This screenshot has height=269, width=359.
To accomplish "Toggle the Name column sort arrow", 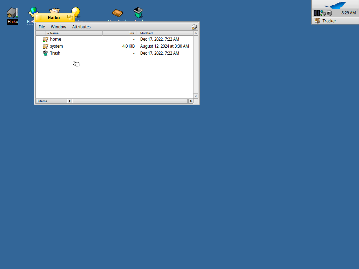I will [48, 33].
